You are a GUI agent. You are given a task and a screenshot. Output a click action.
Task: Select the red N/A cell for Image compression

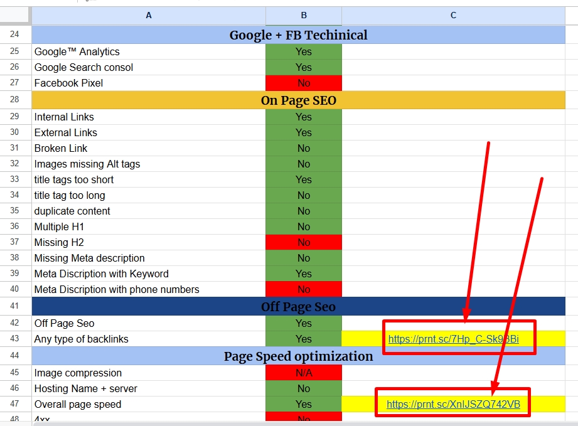[304, 373]
